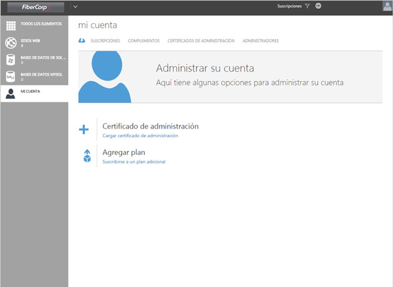
Task: Click the Agregar plan box icon
Action: 87,156
